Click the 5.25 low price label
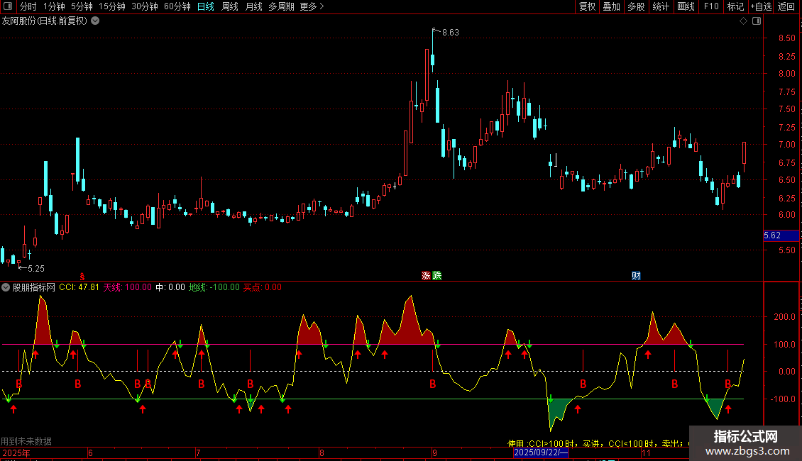Image resolution: width=802 pixels, height=461 pixels. click(x=35, y=268)
